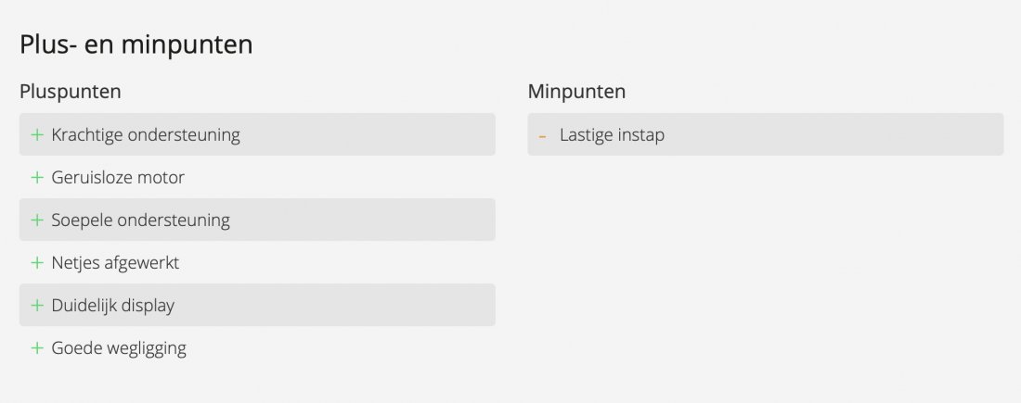Click the plus icon beside Netjes afgewerkt
The width and height of the screenshot is (1021, 403).
tap(37, 263)
